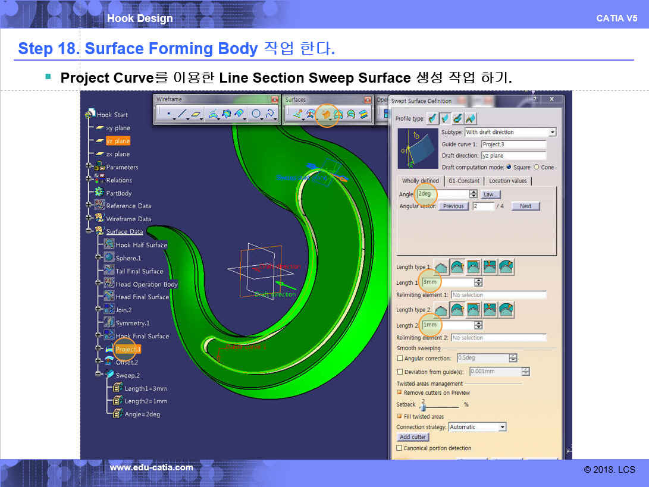649x487 pixels.
Task: Select the Line tool in Wireframe toolbar
Action: point(183,114)
